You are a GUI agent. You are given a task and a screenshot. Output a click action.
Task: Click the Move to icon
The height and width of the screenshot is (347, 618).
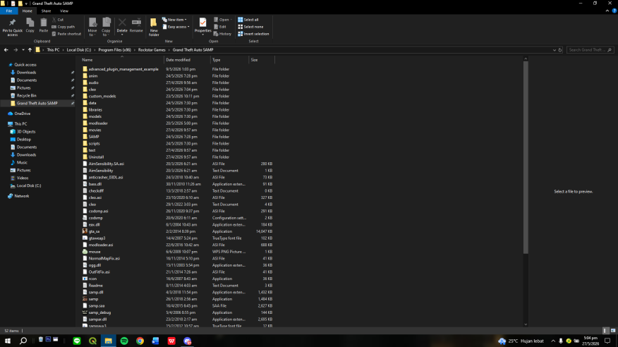tap(92, 27)
